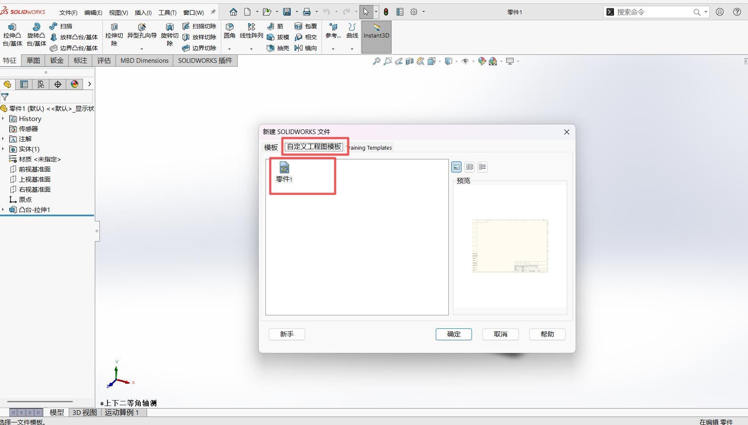Click the Extruded Boss/Base (拉伸凸台/基体) tool

coord(12,35)
